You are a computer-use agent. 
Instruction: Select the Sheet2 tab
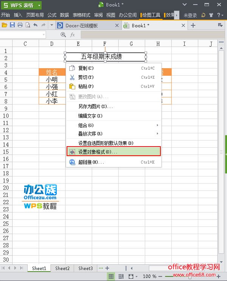(x=62, y=268)
